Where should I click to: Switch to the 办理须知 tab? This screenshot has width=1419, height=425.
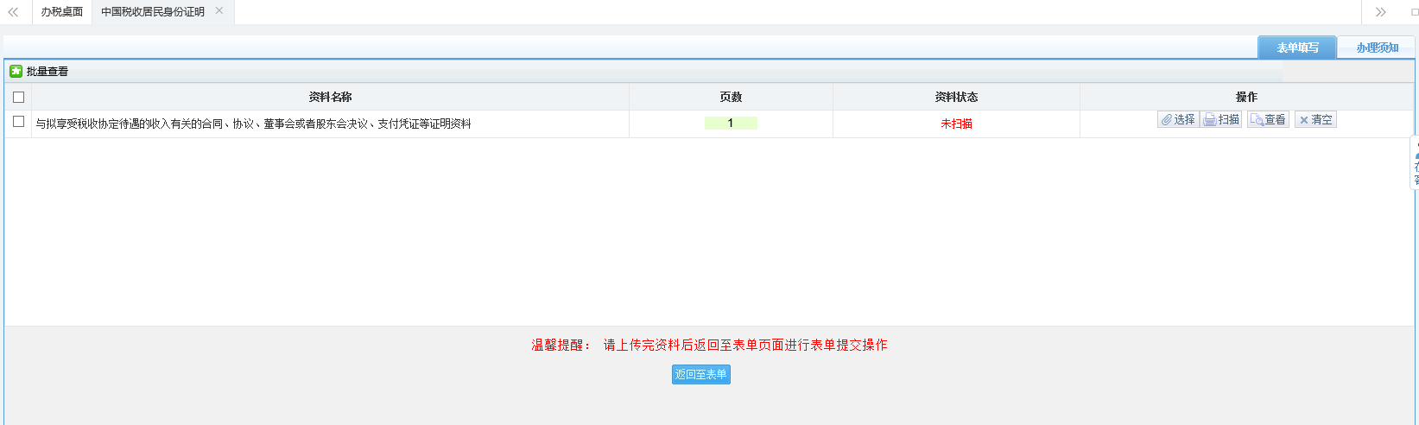click(1377, 48)
